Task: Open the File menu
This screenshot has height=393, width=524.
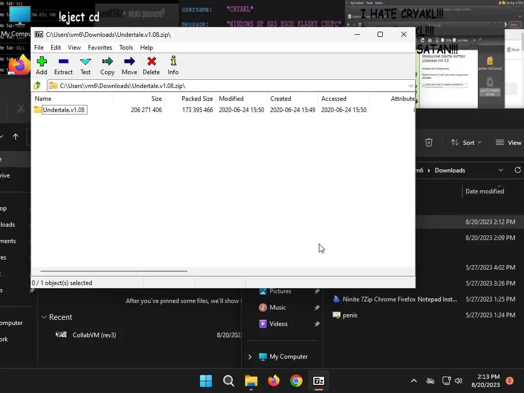Action: pyautogui.click(x=39, y=48)
